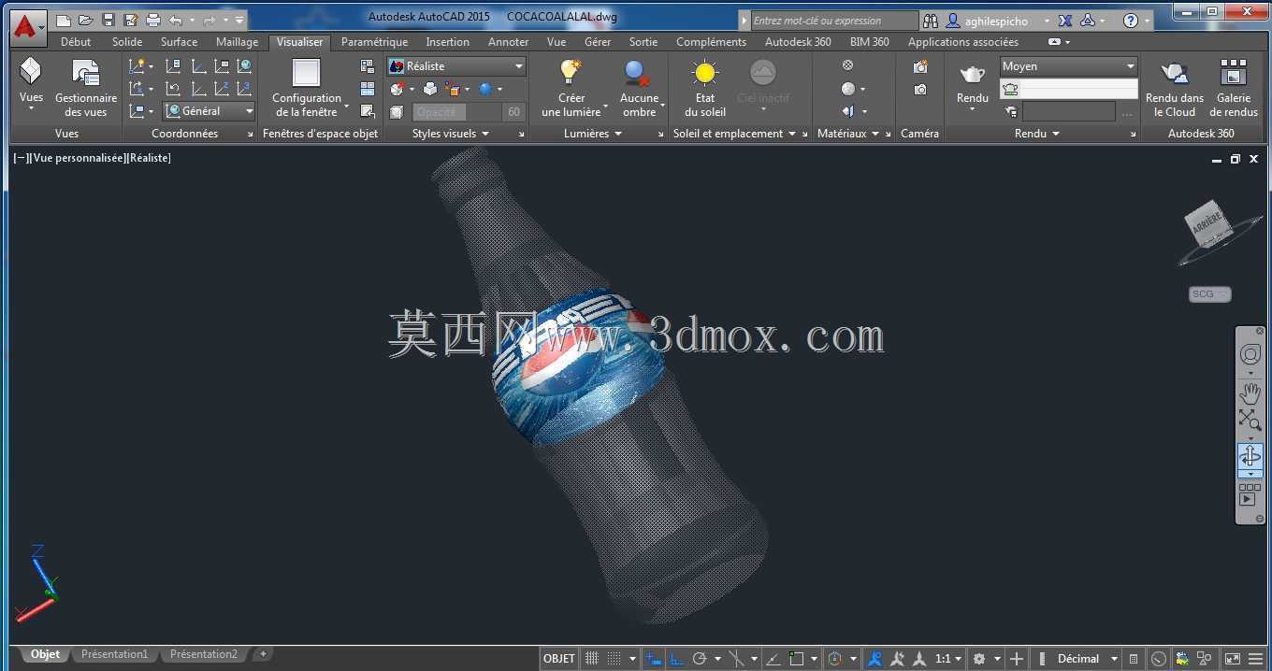Image resolution: width=1272 pixels, height=671 pixels.
Task: Click the ShowMotion icon in navigation bar
Action: click(1250, 494)
